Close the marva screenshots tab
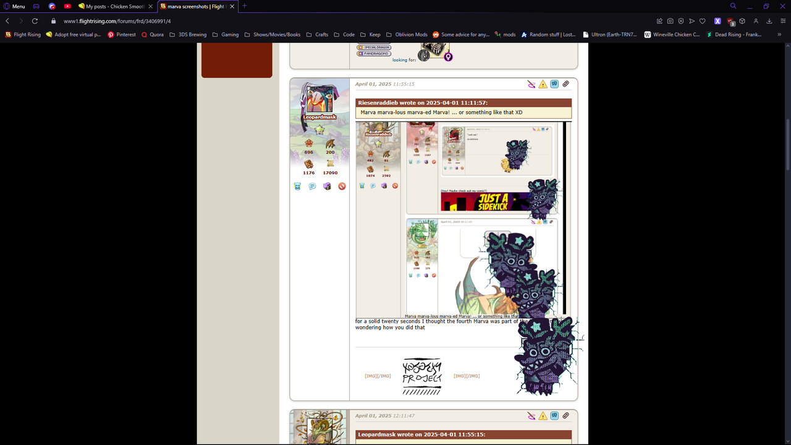The height and width of the screenshot is (445, 791). coord(232,6)
